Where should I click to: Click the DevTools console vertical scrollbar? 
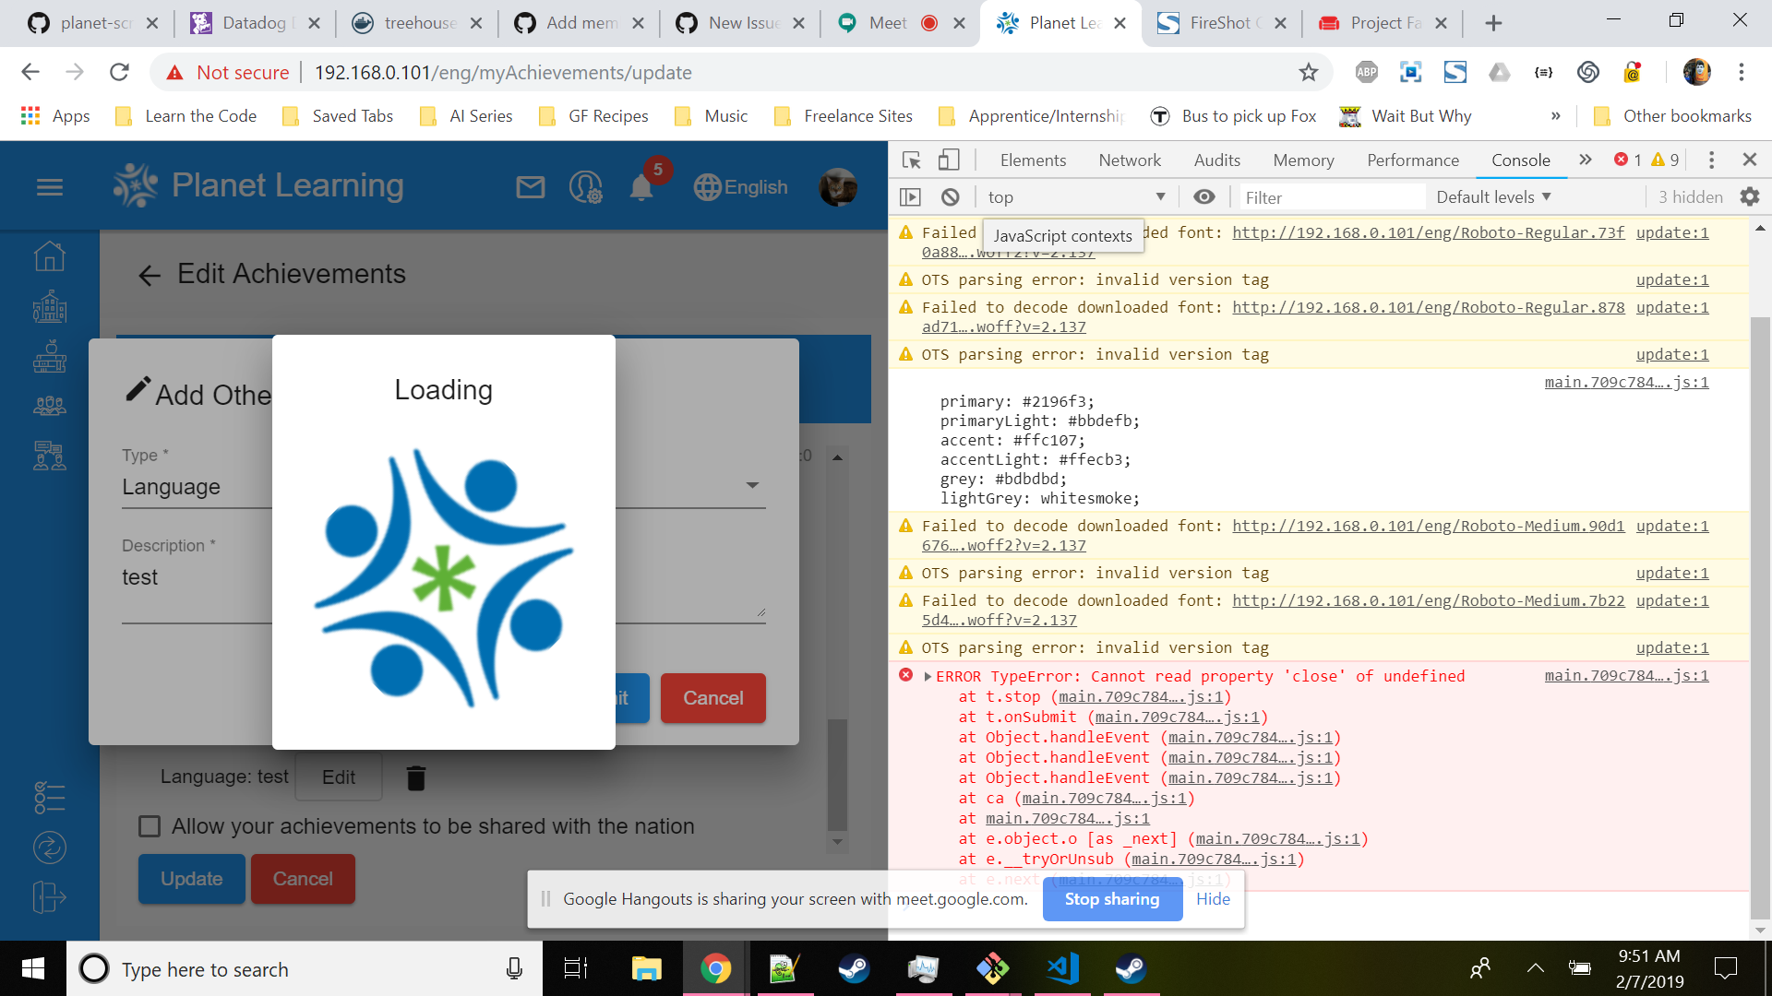click(x=1760, y=618)
